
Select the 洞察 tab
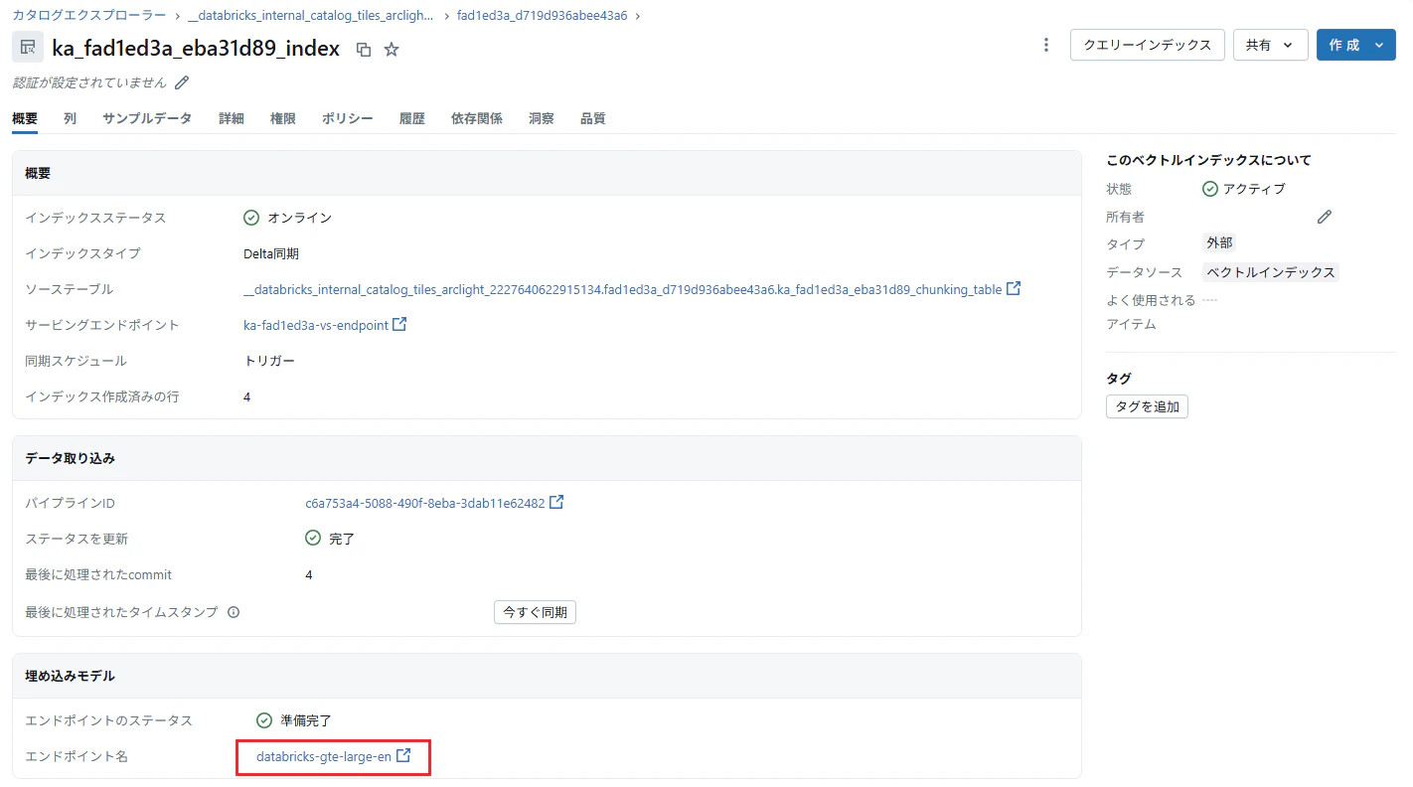(542, 118)
